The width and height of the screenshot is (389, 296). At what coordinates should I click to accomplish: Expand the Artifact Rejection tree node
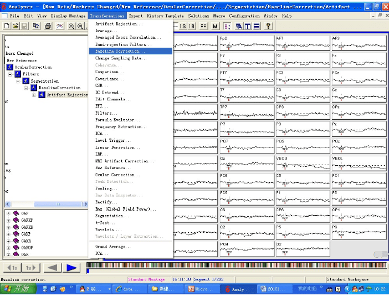point(34,95)
